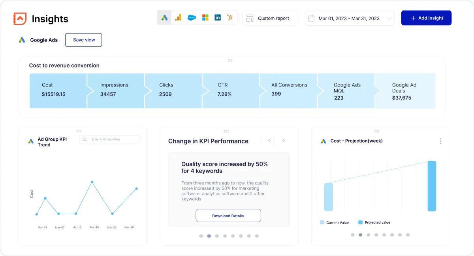Grab Cost Projection card drag handle
This screenshot has width=474, height=256.
(377, 131)
